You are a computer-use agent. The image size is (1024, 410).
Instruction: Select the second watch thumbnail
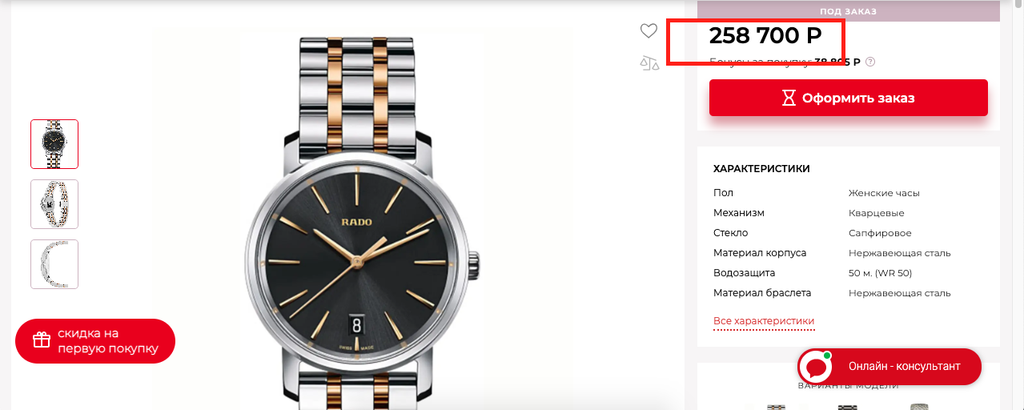point(54,204)
